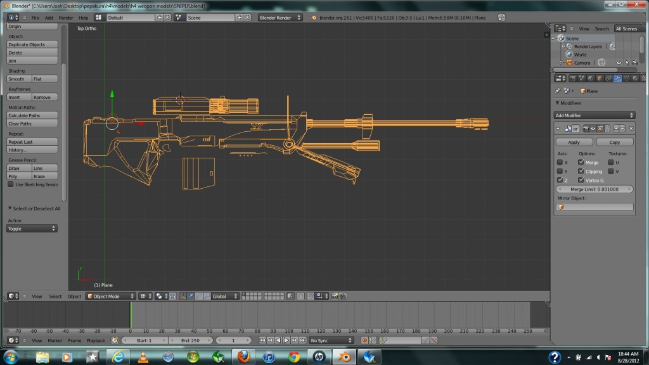This screenshot has height=365, width=649.
Task: Enable the X axis mirror checkbox
Action: click(560, 162)
